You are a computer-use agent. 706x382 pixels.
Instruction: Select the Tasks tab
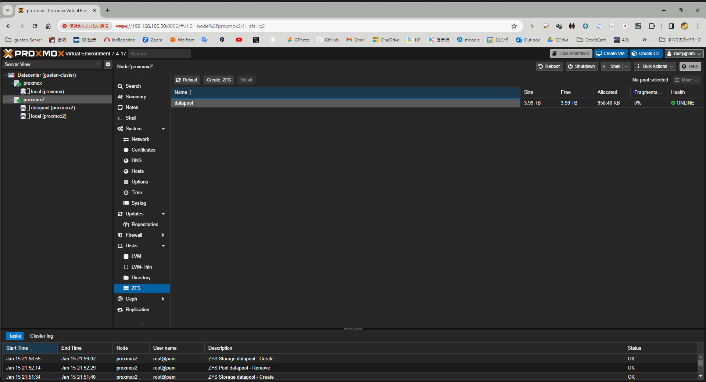pos(15,336)
